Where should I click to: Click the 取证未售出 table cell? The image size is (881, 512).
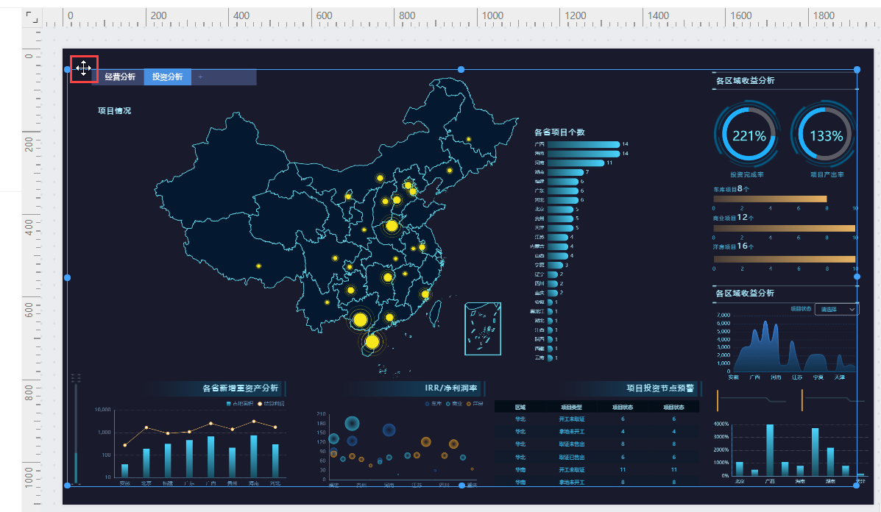(571, 444)
